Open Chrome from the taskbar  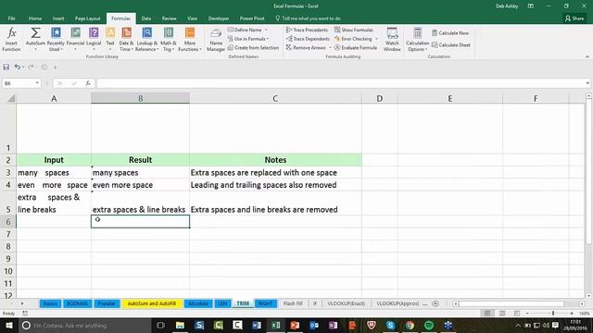[410, 325]
